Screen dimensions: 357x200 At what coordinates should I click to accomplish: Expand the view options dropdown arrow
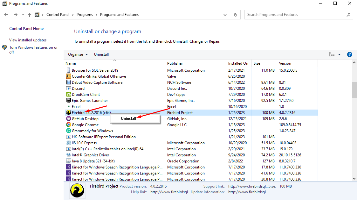339,54
